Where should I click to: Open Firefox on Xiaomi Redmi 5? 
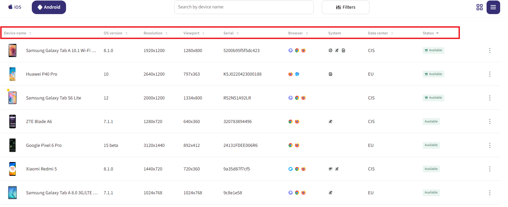[304, 169]
